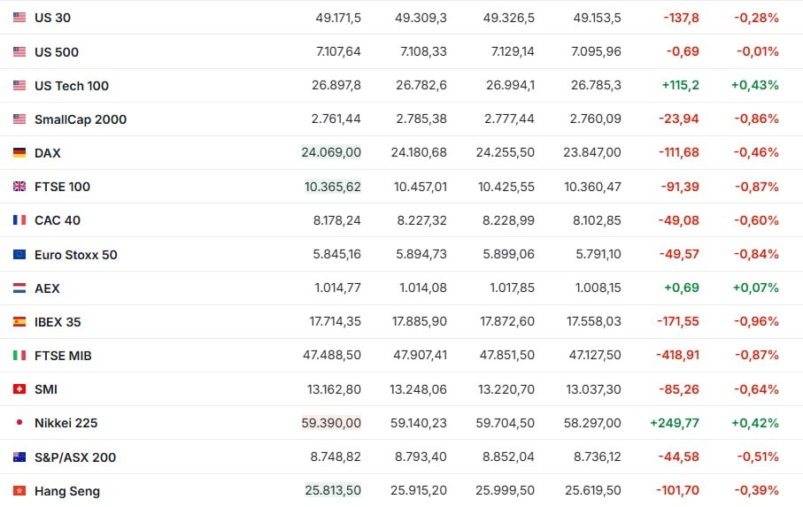
Task: Click the Hong Kong flag icon beside Hang Seng
Action: (x=19, y=491)
